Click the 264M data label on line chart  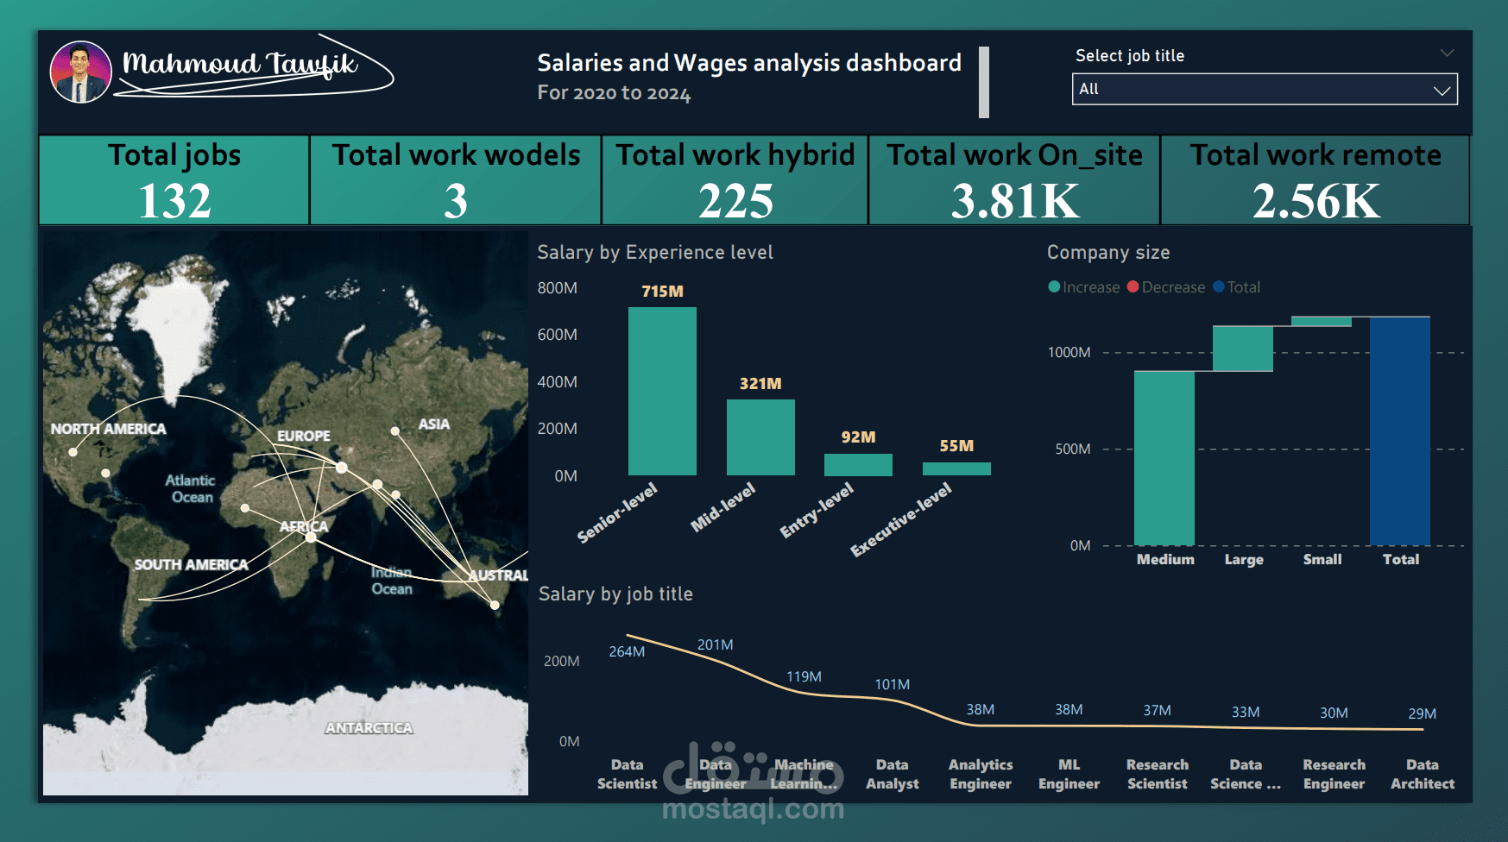[x=627, y=651]
